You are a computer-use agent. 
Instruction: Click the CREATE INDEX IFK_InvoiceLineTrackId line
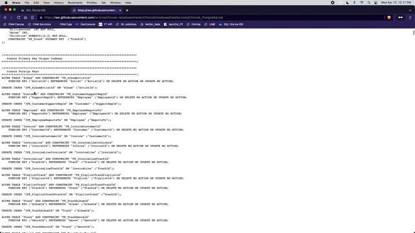58,168
